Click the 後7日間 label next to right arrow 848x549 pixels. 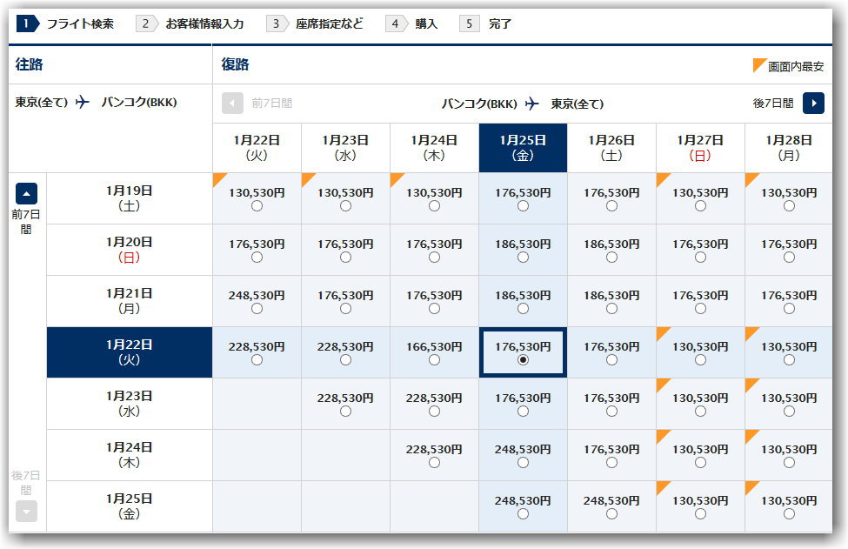[773, 104]
